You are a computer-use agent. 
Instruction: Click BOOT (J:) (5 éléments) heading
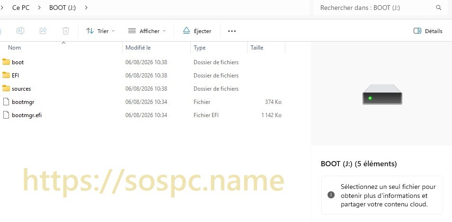(x=359, y=164)
